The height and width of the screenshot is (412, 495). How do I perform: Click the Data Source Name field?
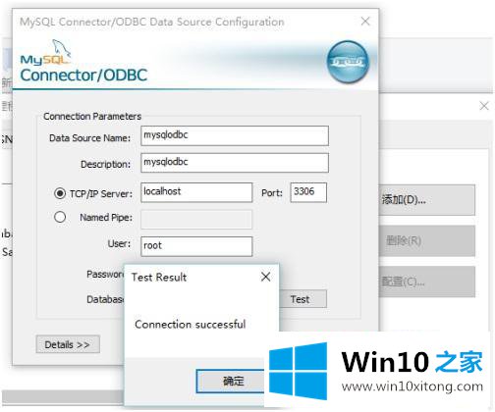[x=235, y=135]
